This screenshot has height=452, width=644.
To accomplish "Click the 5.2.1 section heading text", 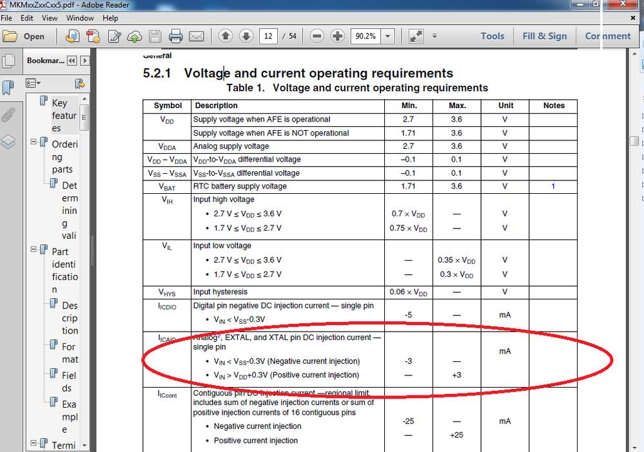I will point(298,73).
